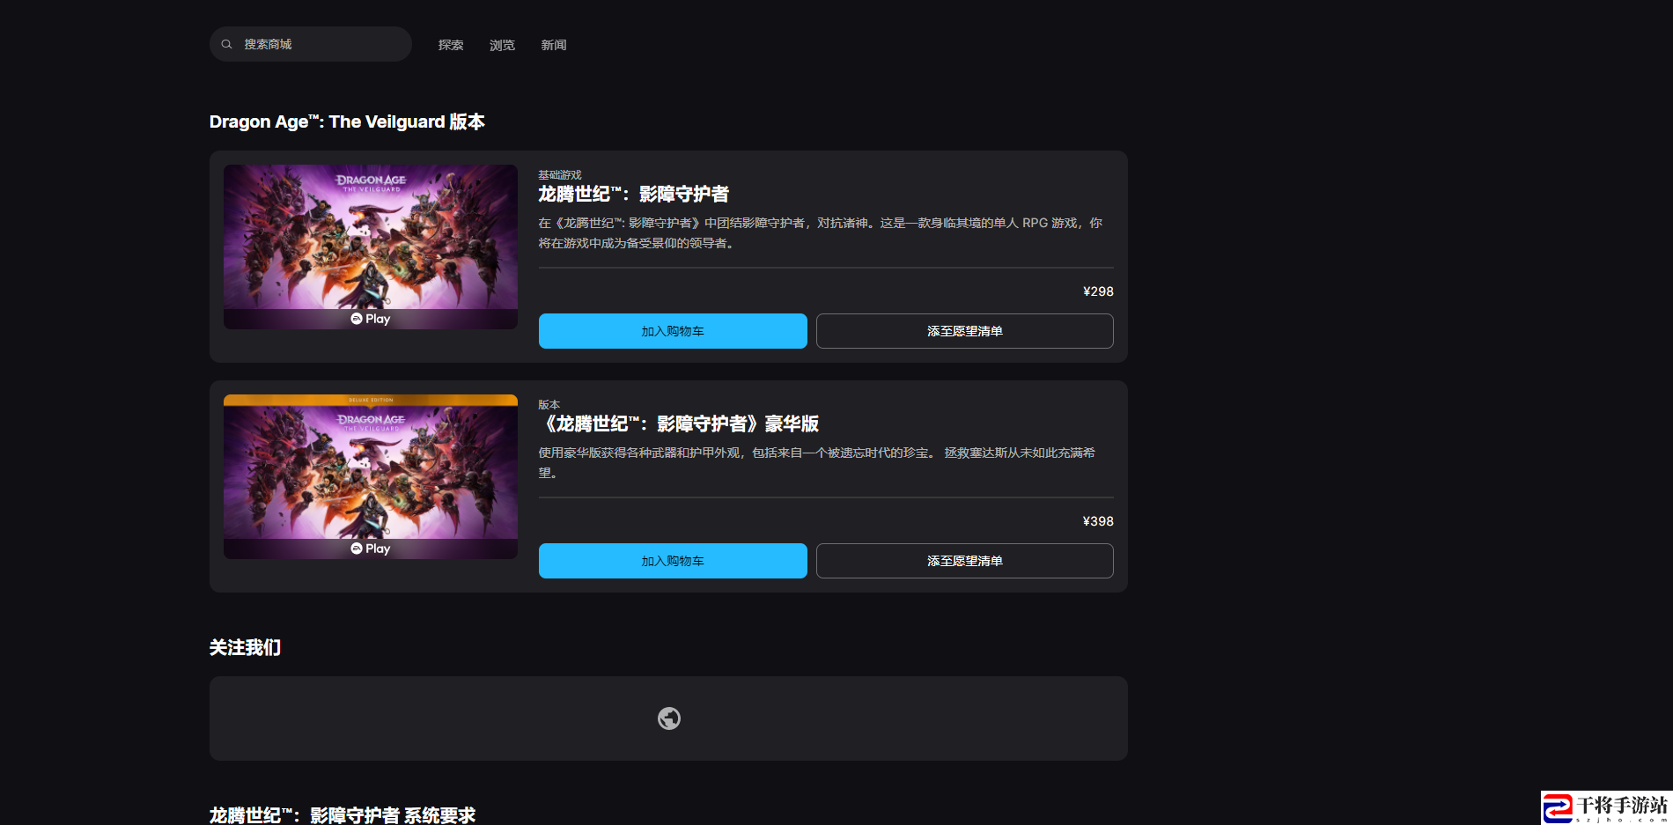This screenshot has height=825, width=1673.
Task: Add the ¥298 base game to wishlist
Action: point(965,331)
